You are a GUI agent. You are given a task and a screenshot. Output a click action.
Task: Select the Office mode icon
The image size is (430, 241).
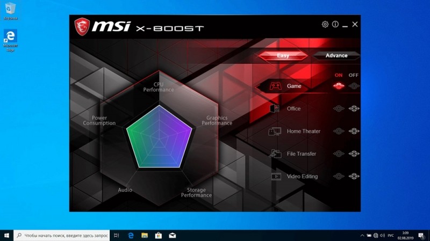275,108
